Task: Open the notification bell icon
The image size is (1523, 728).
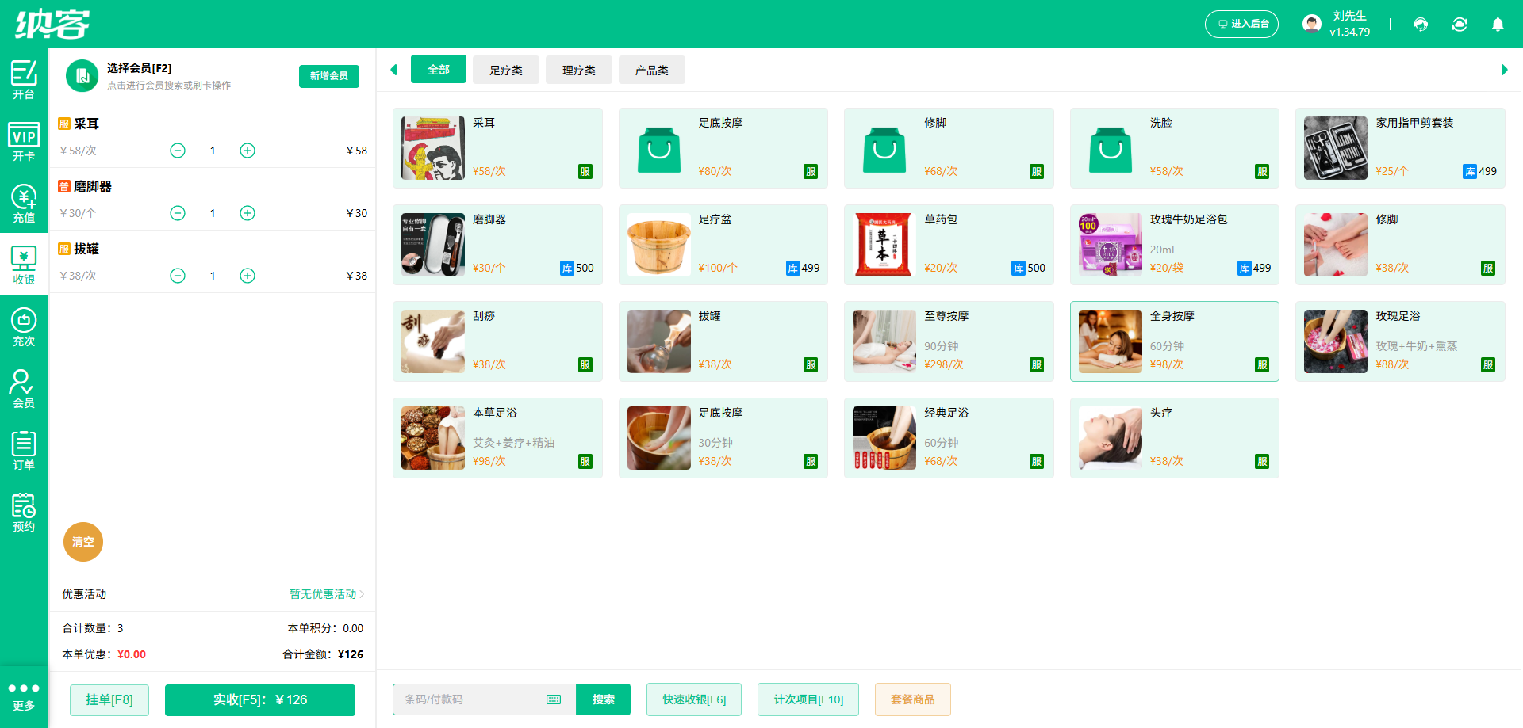Action: [1498, 25]
